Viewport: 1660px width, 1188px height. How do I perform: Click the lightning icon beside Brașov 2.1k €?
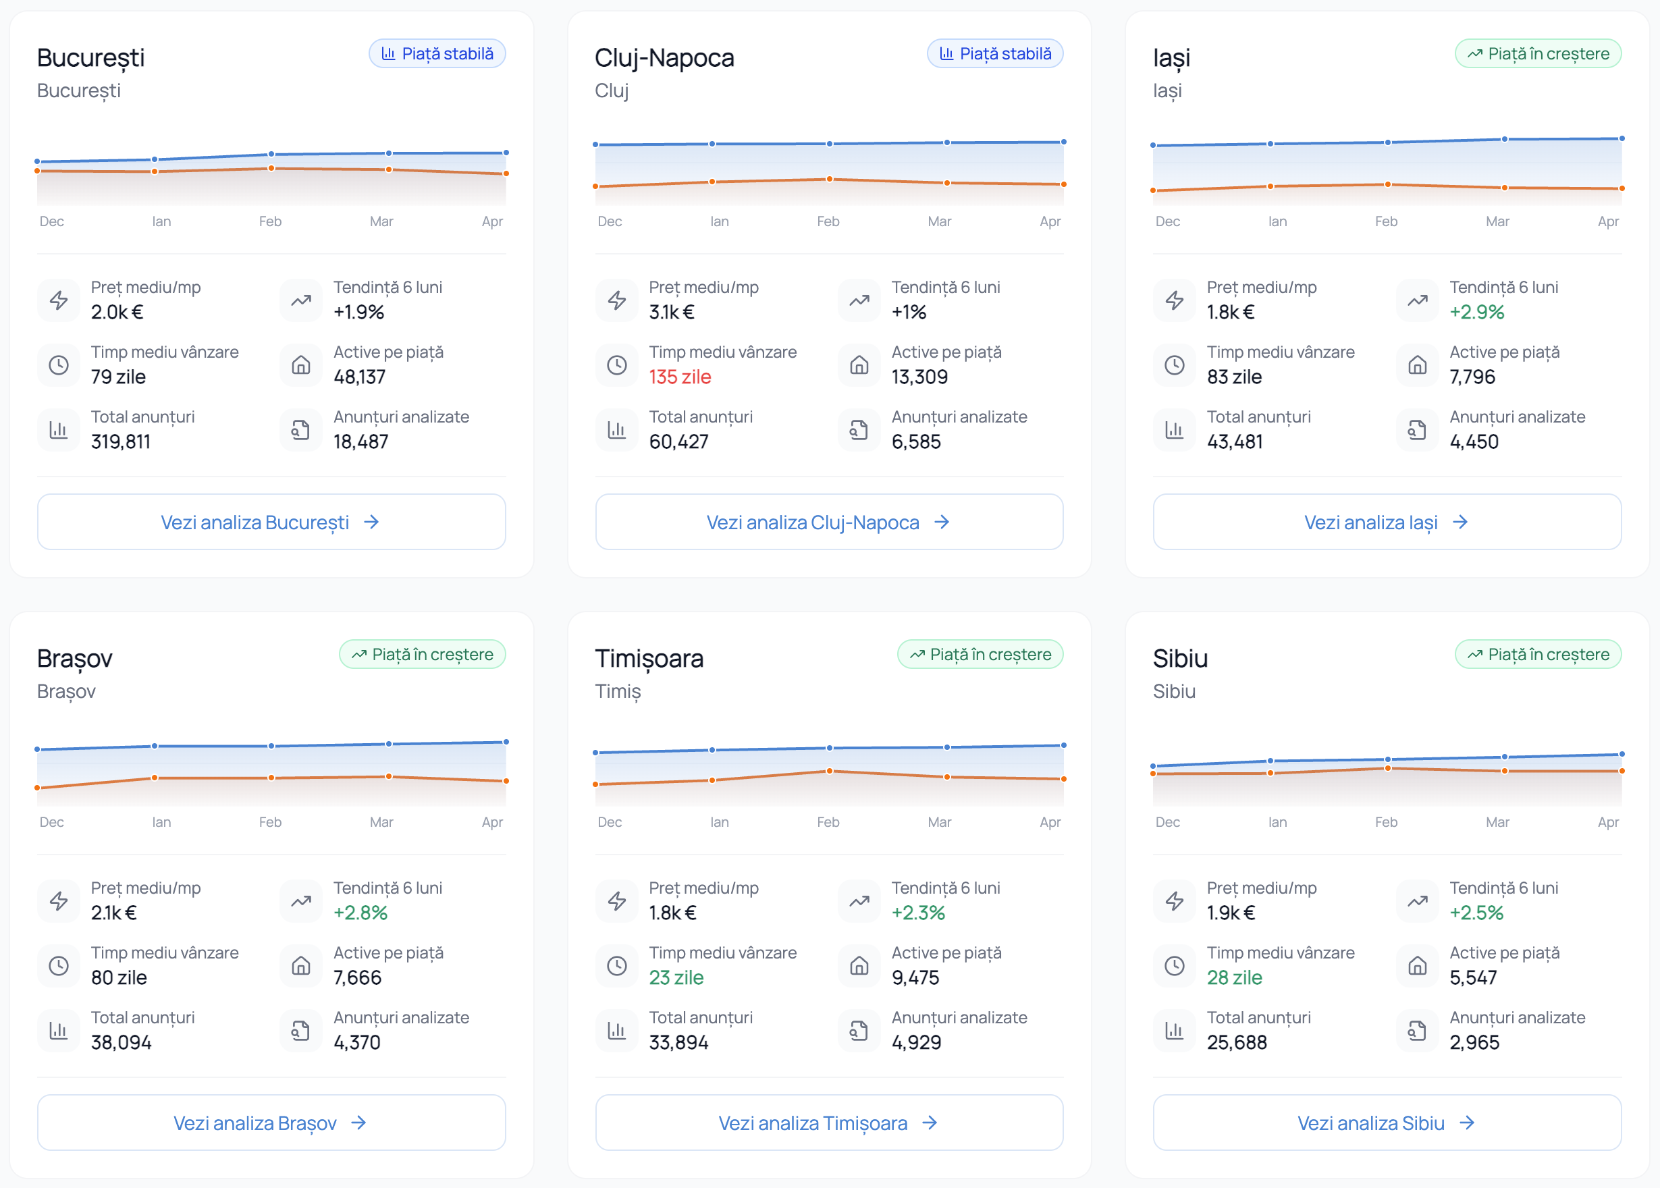tap(59, 900)
